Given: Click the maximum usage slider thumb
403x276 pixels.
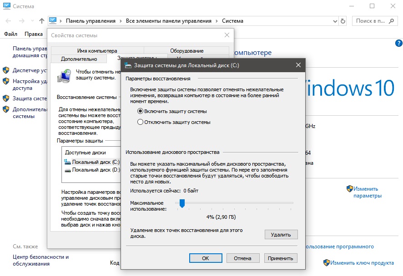Looking at the screenshot, I should pyautogui.click(x=182, y=203).
